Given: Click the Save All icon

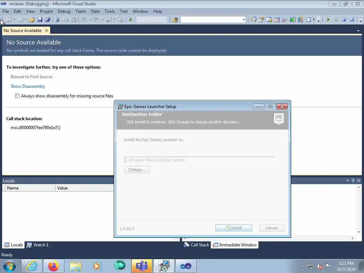Looking at the screenshot, I should point(48,20).
